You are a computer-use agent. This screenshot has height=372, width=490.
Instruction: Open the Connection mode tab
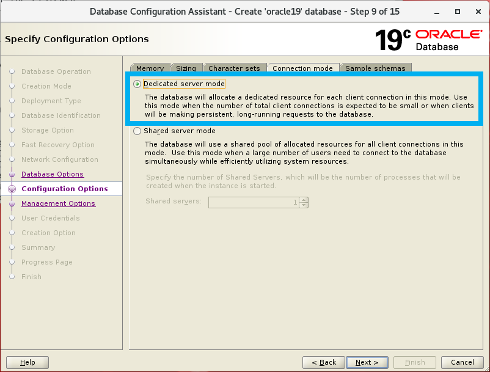tap(302, 68)
